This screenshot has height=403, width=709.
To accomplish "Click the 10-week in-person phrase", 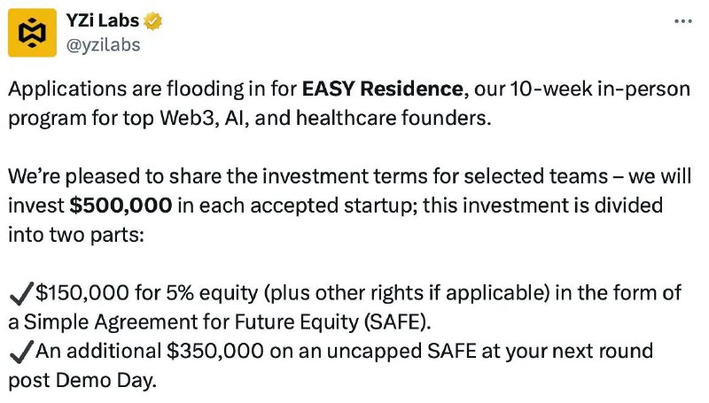I will [x=601, y=89].
